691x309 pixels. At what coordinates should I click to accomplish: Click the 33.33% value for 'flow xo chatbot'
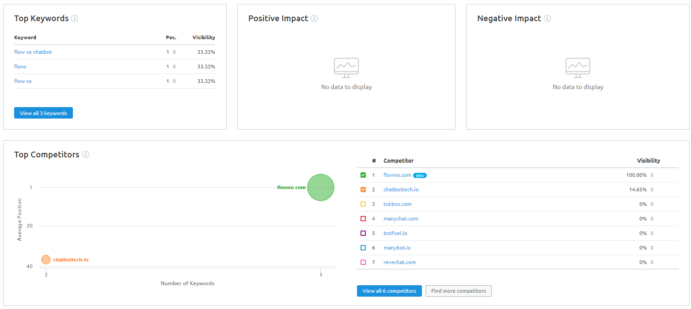click(x=206, y=52)
